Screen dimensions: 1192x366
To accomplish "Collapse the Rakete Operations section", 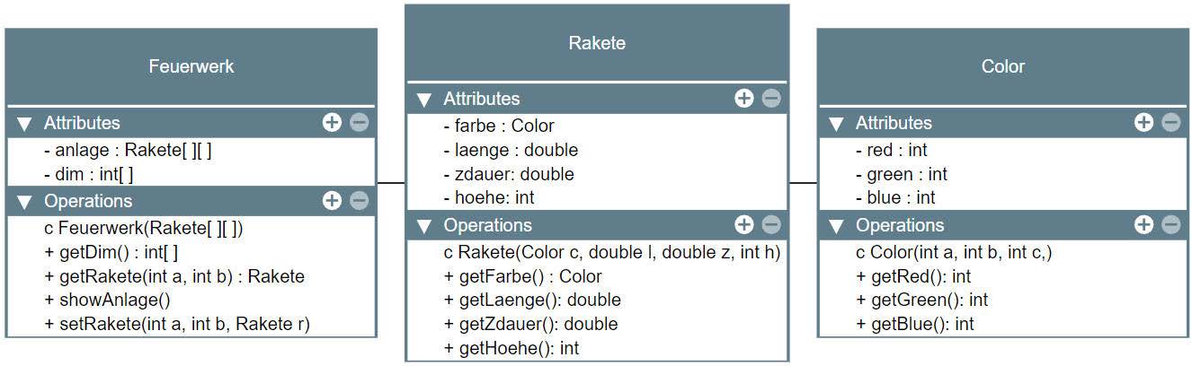I will point(424,226).
